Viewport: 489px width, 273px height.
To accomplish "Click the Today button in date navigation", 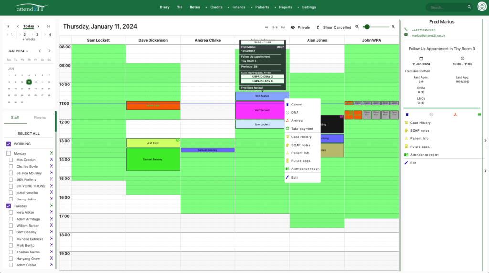I will pyautogui.click(x=29, y=26).
